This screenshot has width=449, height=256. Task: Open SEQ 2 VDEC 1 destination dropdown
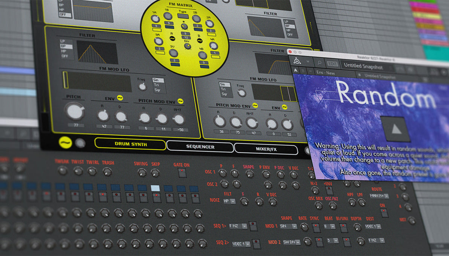coord(241,244)
